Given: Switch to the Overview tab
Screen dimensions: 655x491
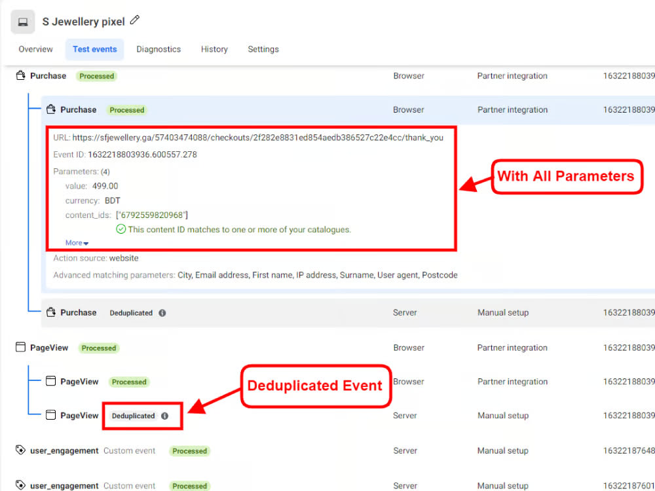Looking at the screenshot, I should click(x=35, y=49).
